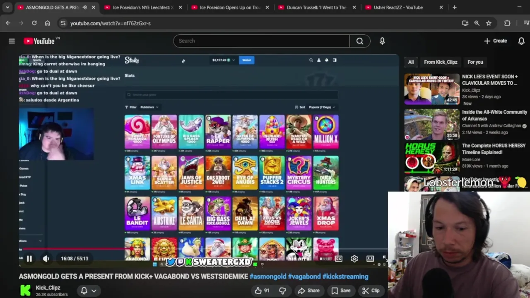
Task: Switch to Ice Poseidon Opens Up tab
Action: [230, 7]
